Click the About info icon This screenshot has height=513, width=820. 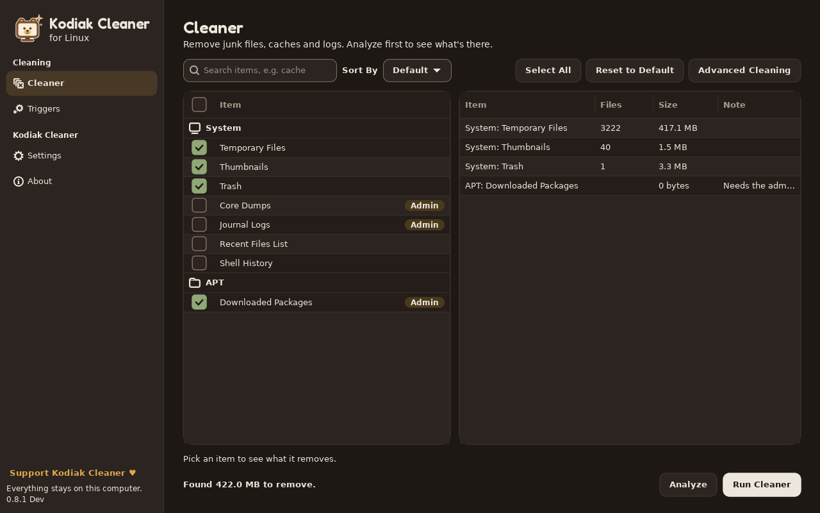19,181
